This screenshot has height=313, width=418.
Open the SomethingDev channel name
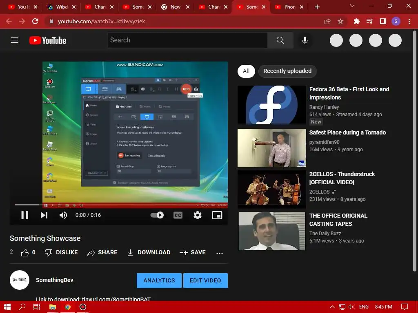pos(55,280)
